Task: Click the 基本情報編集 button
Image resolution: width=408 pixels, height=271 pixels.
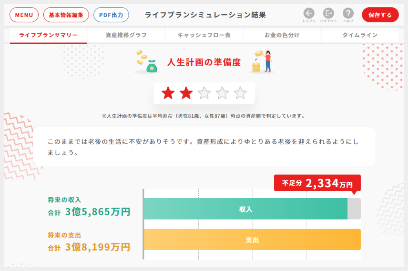Action: pyautogui.click(x=66, y=15)
